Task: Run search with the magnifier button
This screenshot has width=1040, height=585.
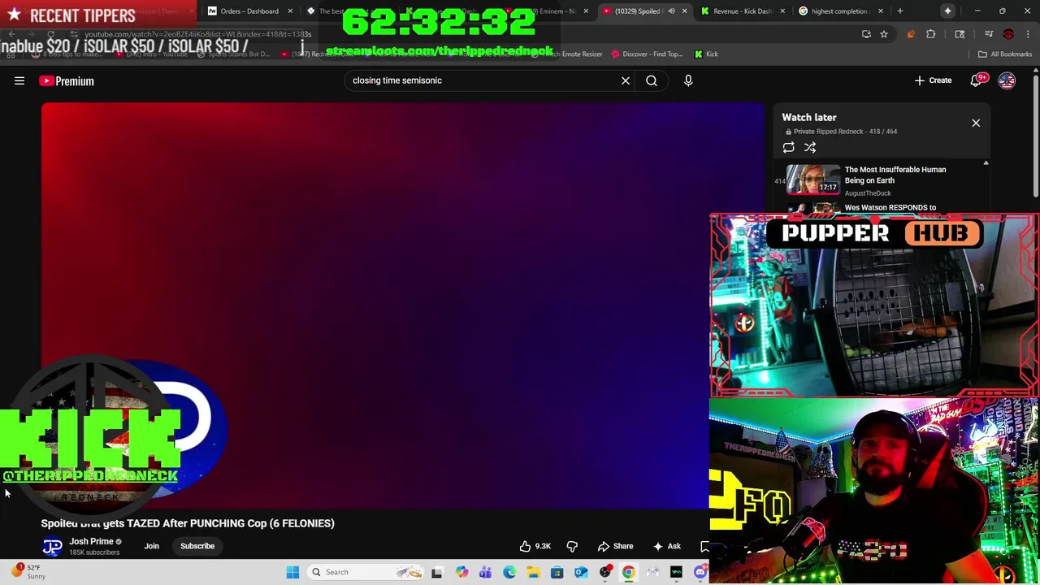Action: pos(652,80)
